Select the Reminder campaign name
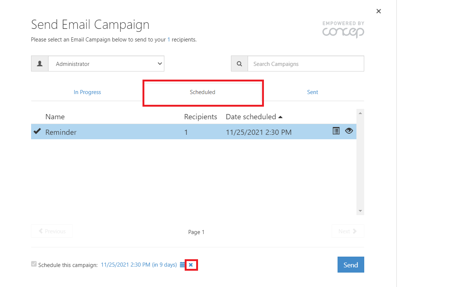The image size is (476, 287). point(61,132)
